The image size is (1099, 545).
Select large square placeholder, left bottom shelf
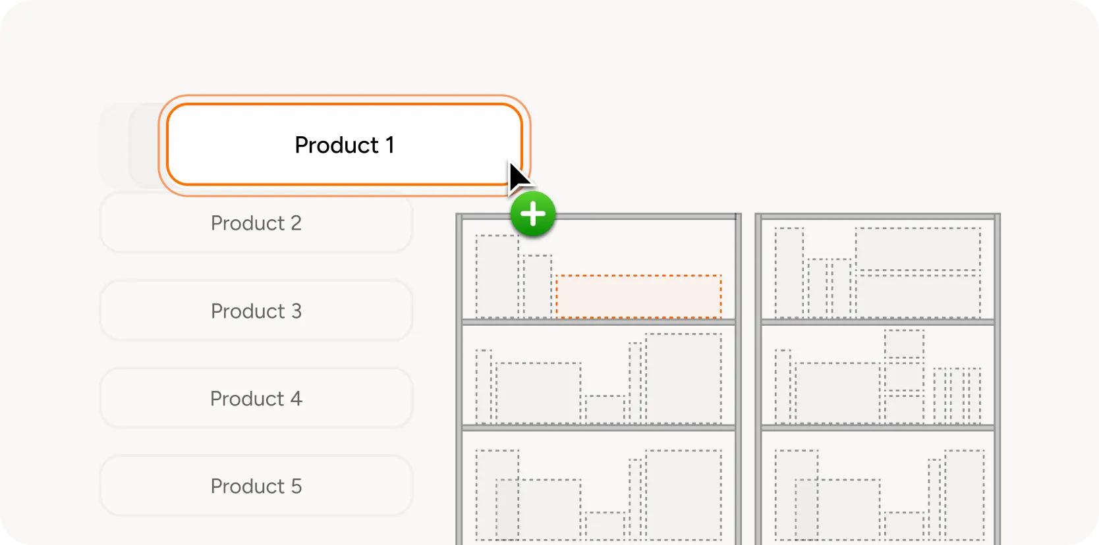[683, 495]
